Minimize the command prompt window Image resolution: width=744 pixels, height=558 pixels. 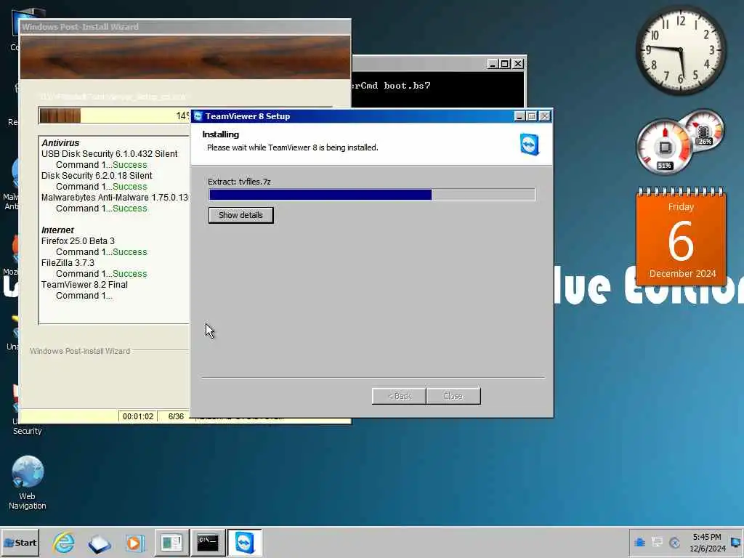[x=492, y=64]
